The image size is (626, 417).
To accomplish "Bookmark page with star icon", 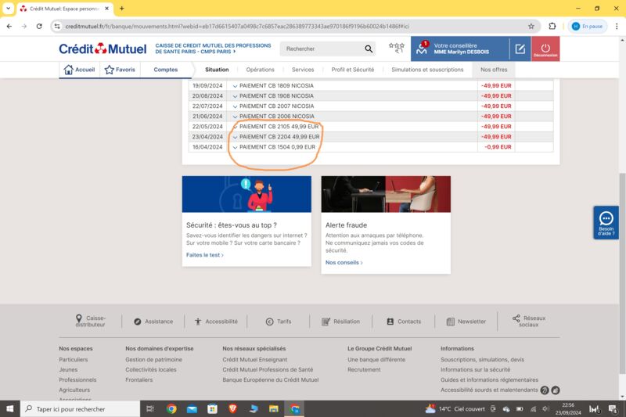I will coord(531,27).
